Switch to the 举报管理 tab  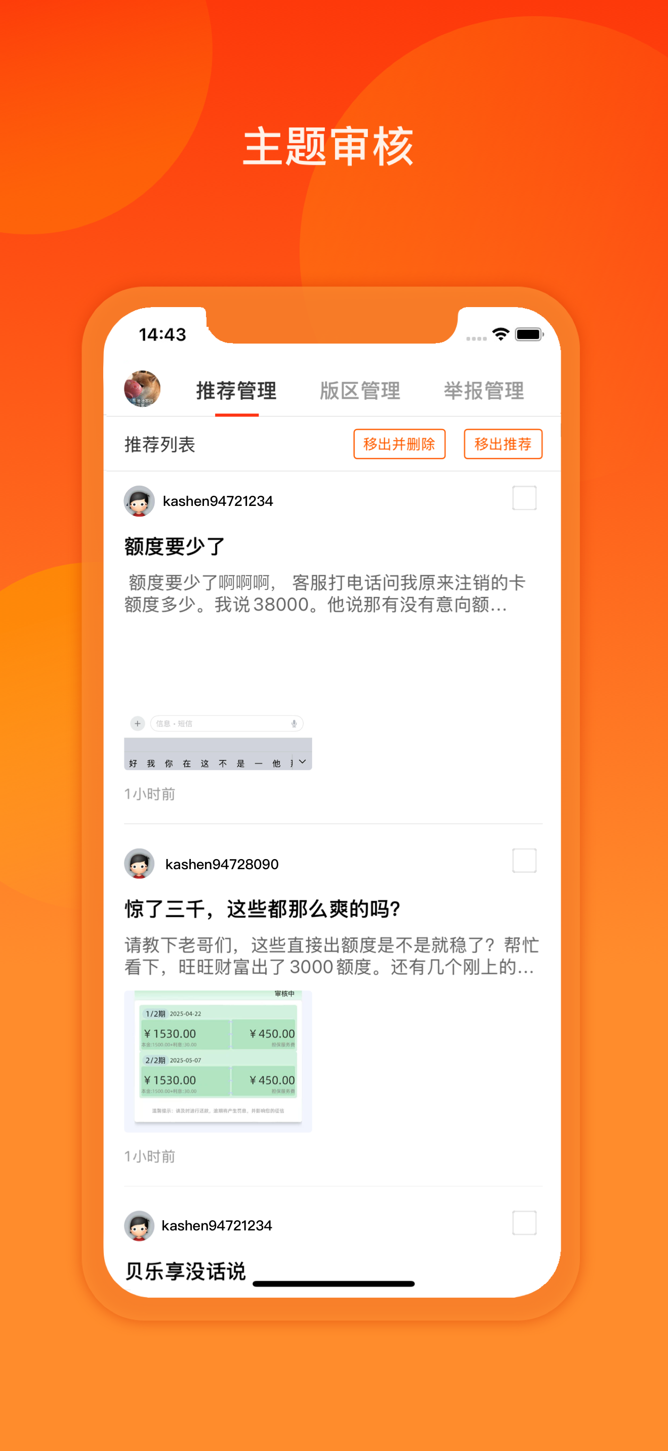pos(484,391)
